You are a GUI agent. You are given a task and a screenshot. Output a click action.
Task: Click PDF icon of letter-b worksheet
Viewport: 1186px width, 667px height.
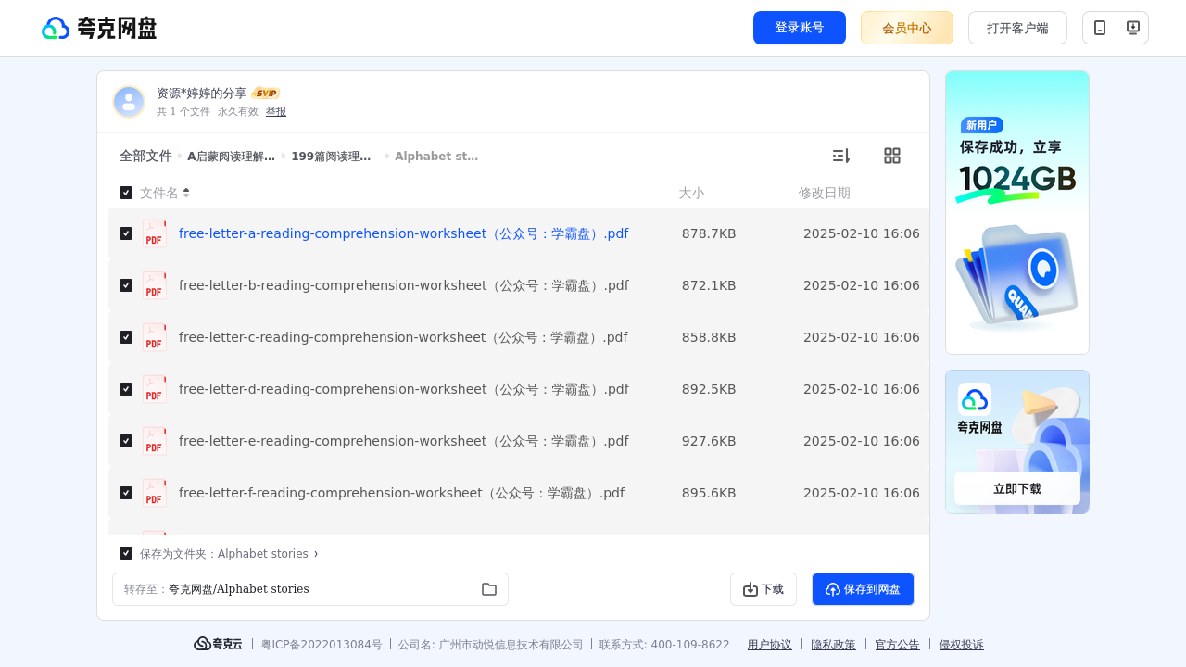point(154,285)
